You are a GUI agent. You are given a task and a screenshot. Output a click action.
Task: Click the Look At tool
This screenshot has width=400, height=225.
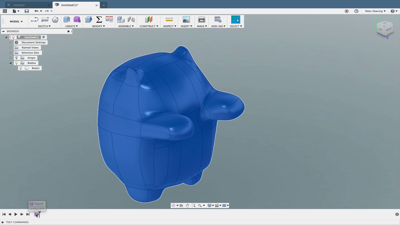coord(181,205)
